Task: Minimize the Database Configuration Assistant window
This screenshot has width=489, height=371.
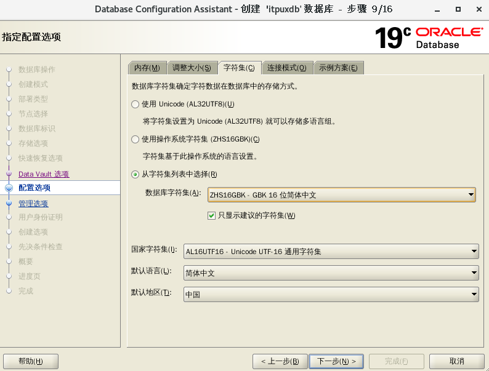Action: pos(437,10)
